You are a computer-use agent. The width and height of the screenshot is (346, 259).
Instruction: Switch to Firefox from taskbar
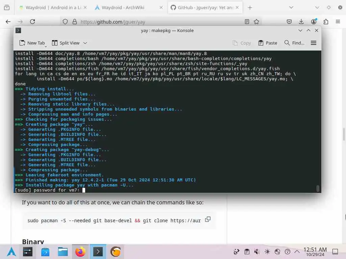pos(80,252)
